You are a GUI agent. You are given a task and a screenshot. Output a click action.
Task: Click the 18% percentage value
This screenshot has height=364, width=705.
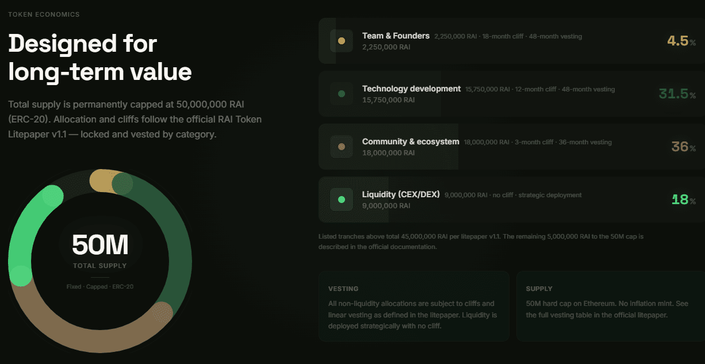click(x=684, y=200)
